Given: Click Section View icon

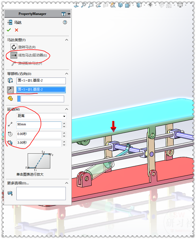Looking at the screenshot, I should click(x=106, y=5).
